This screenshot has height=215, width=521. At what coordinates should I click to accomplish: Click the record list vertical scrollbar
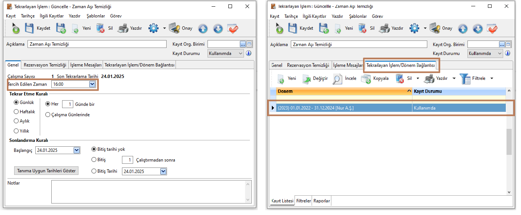click(509, 141)
